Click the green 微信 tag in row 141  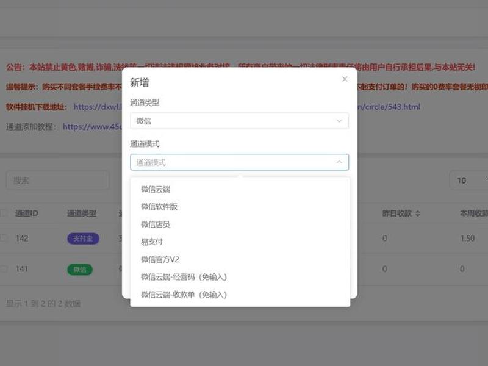(x=80, y=270)
